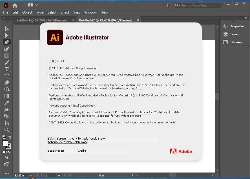The image size is (250, 179).
Task: Switch to Untitled-1 document tab
Action: (41, 20)
